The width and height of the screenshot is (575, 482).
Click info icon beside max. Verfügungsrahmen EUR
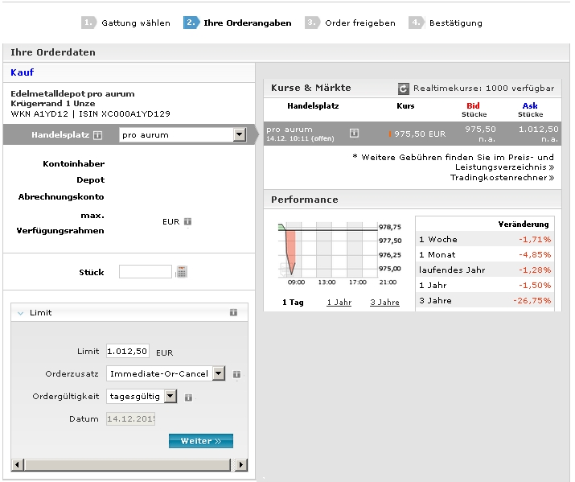187,221
